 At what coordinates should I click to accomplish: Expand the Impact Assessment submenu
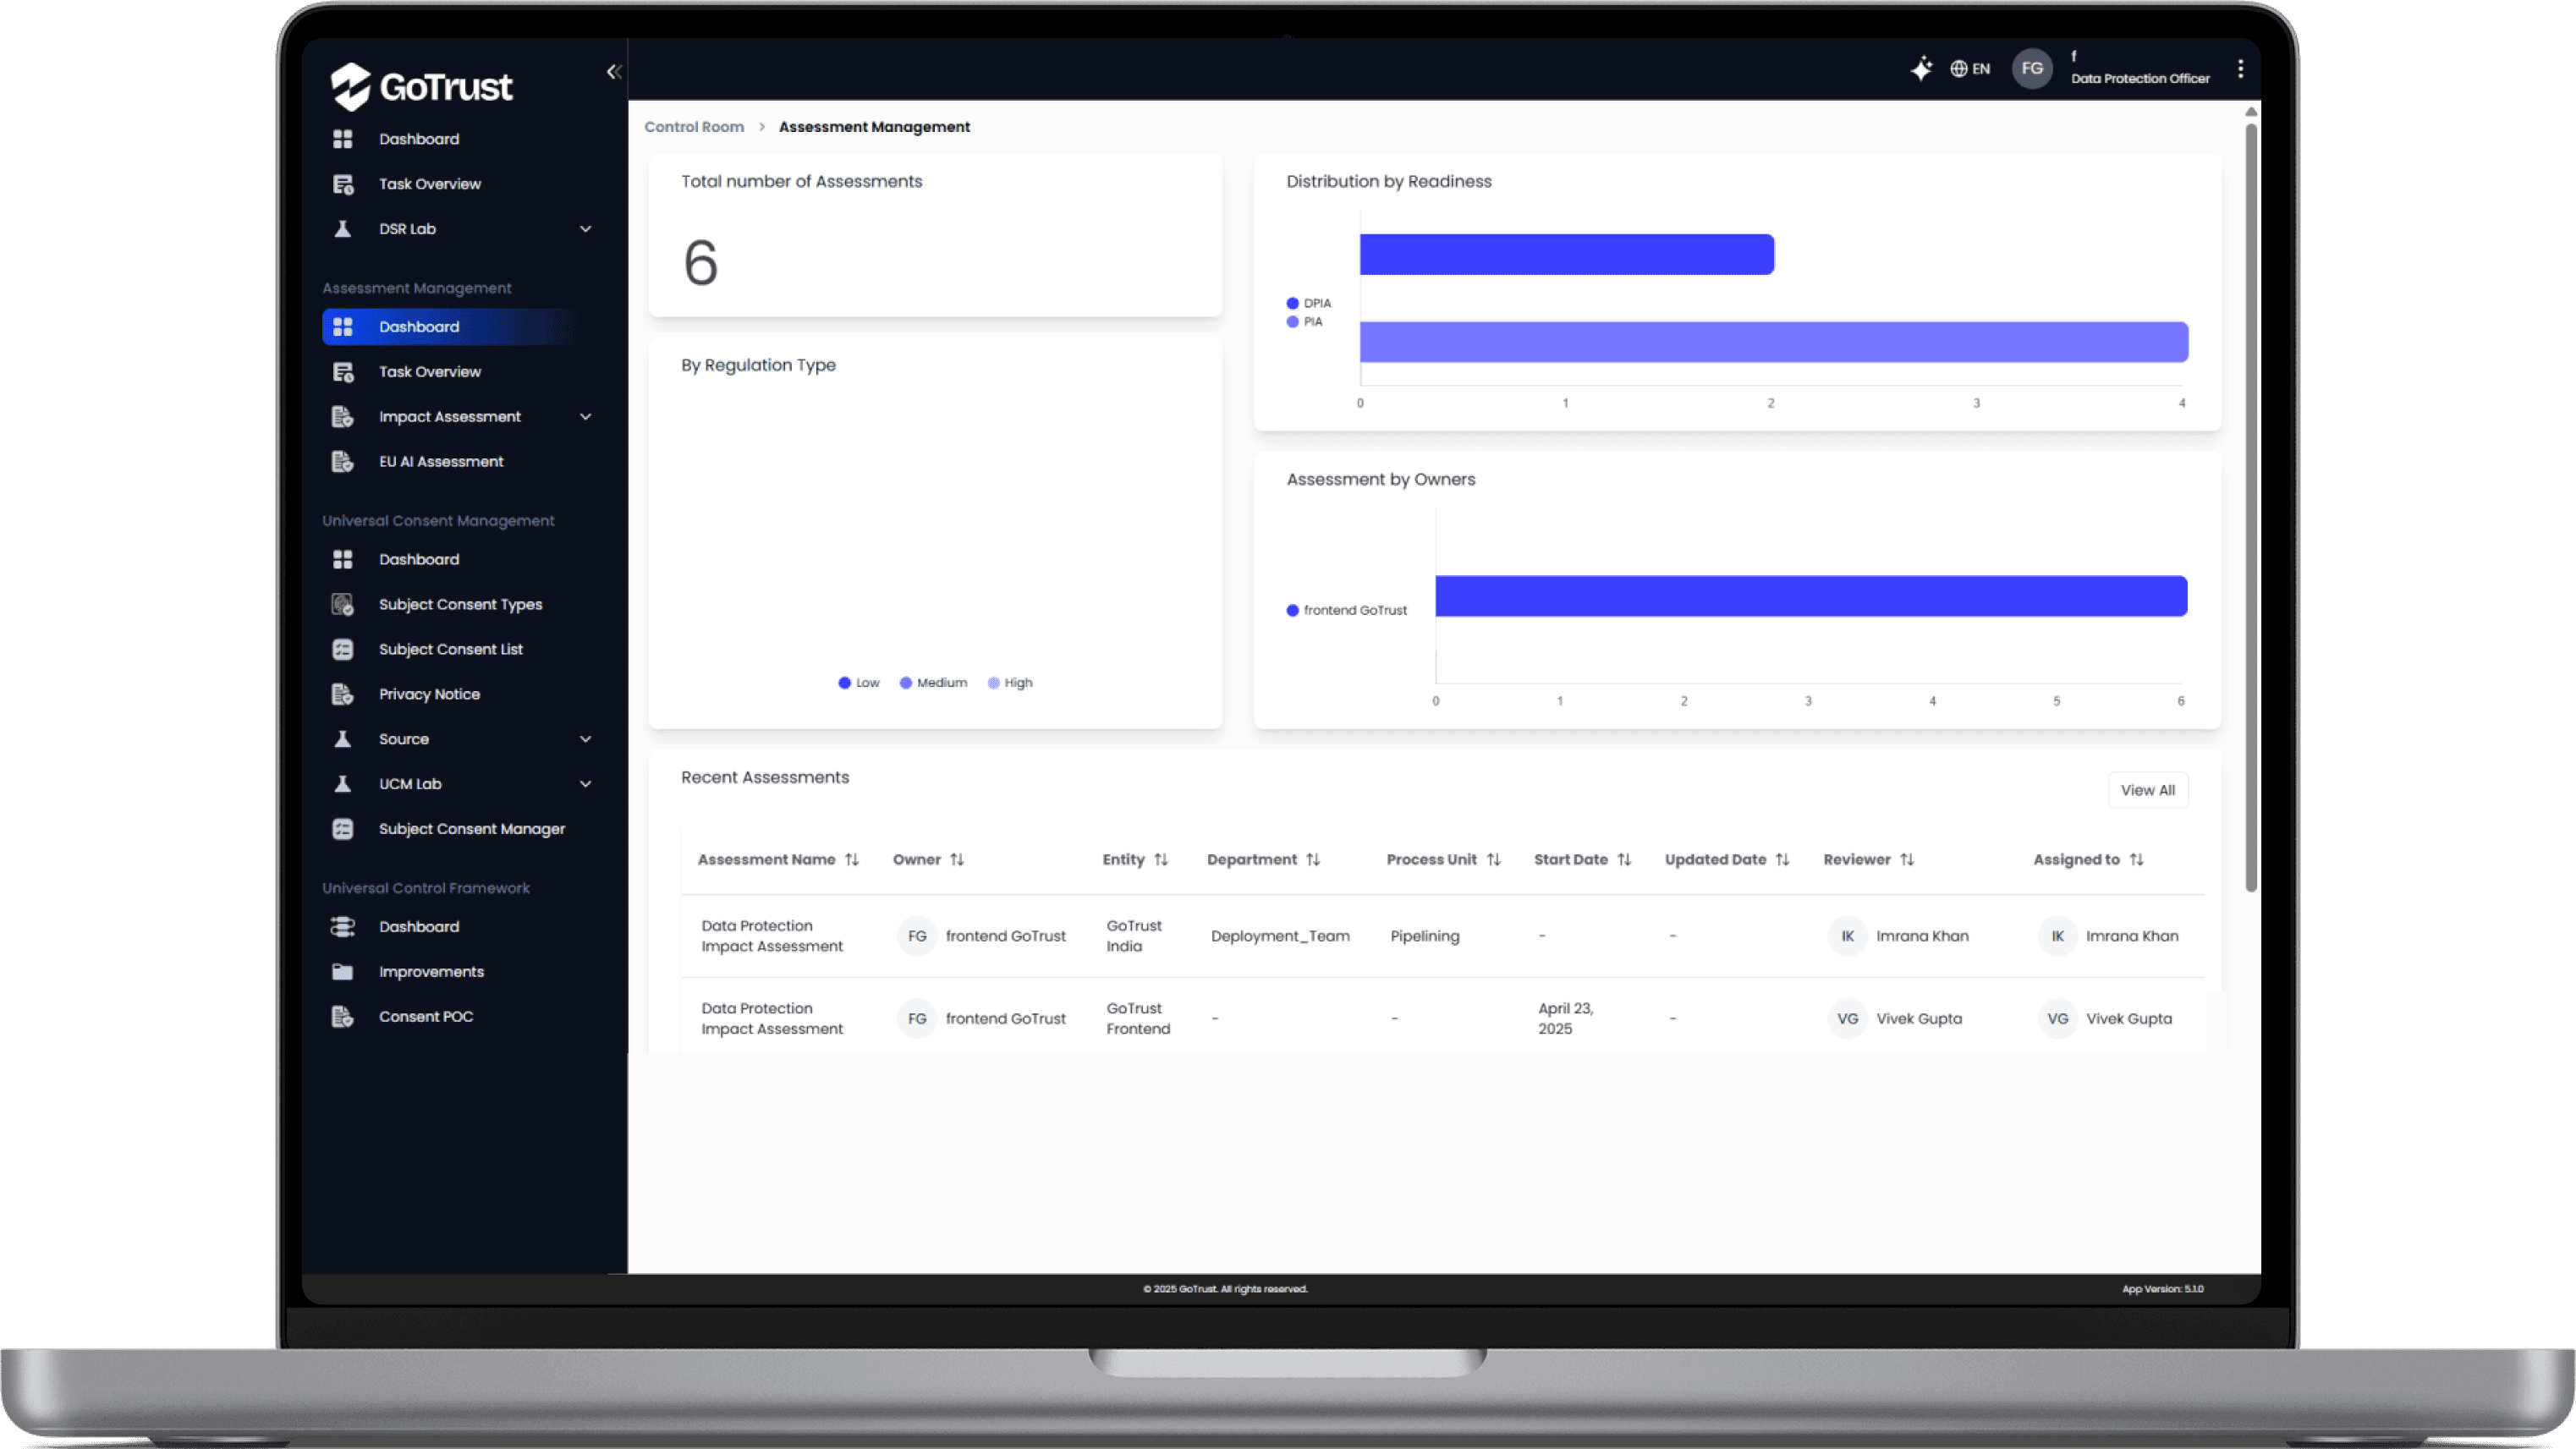point(585,417)
